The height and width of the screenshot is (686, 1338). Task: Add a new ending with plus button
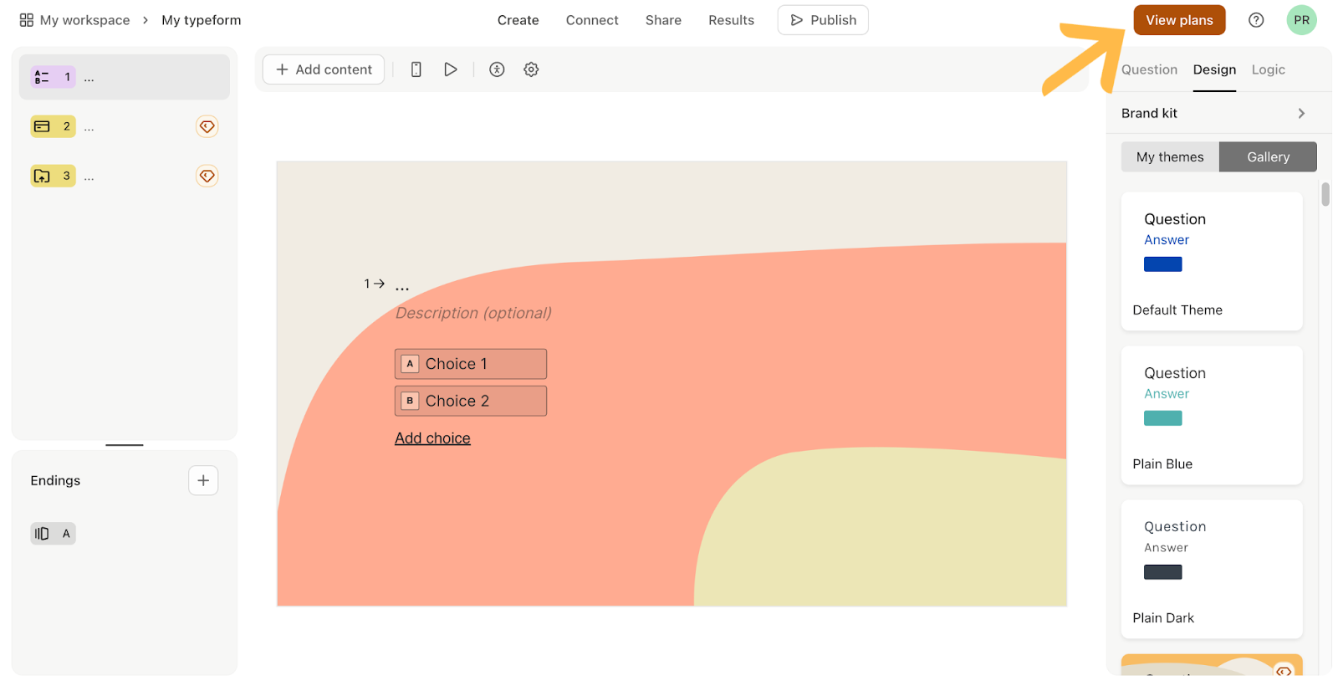pyautogui.click(x=203, y=480)
